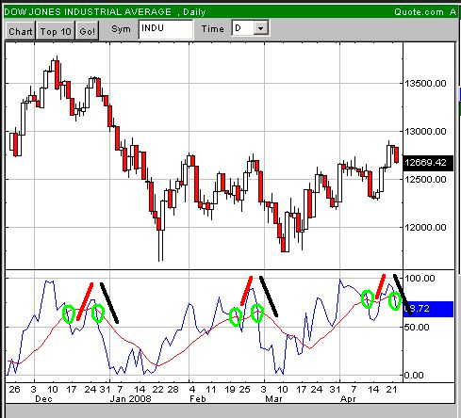Click the Dec month label
The image size is (461, 418).
[x=43, y=399]
